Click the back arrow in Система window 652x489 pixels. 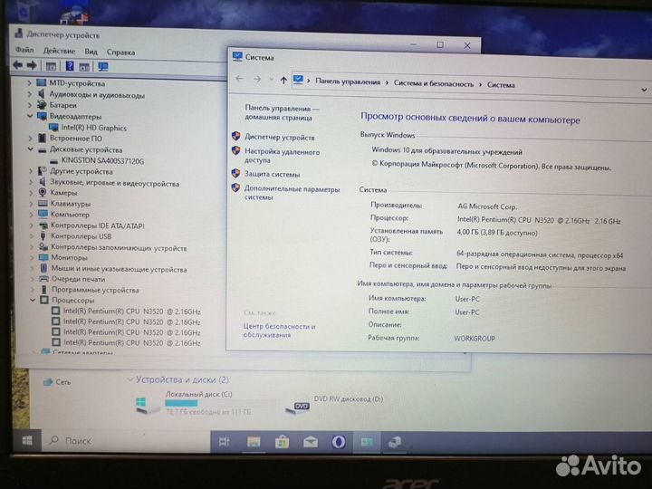[239, 79]
